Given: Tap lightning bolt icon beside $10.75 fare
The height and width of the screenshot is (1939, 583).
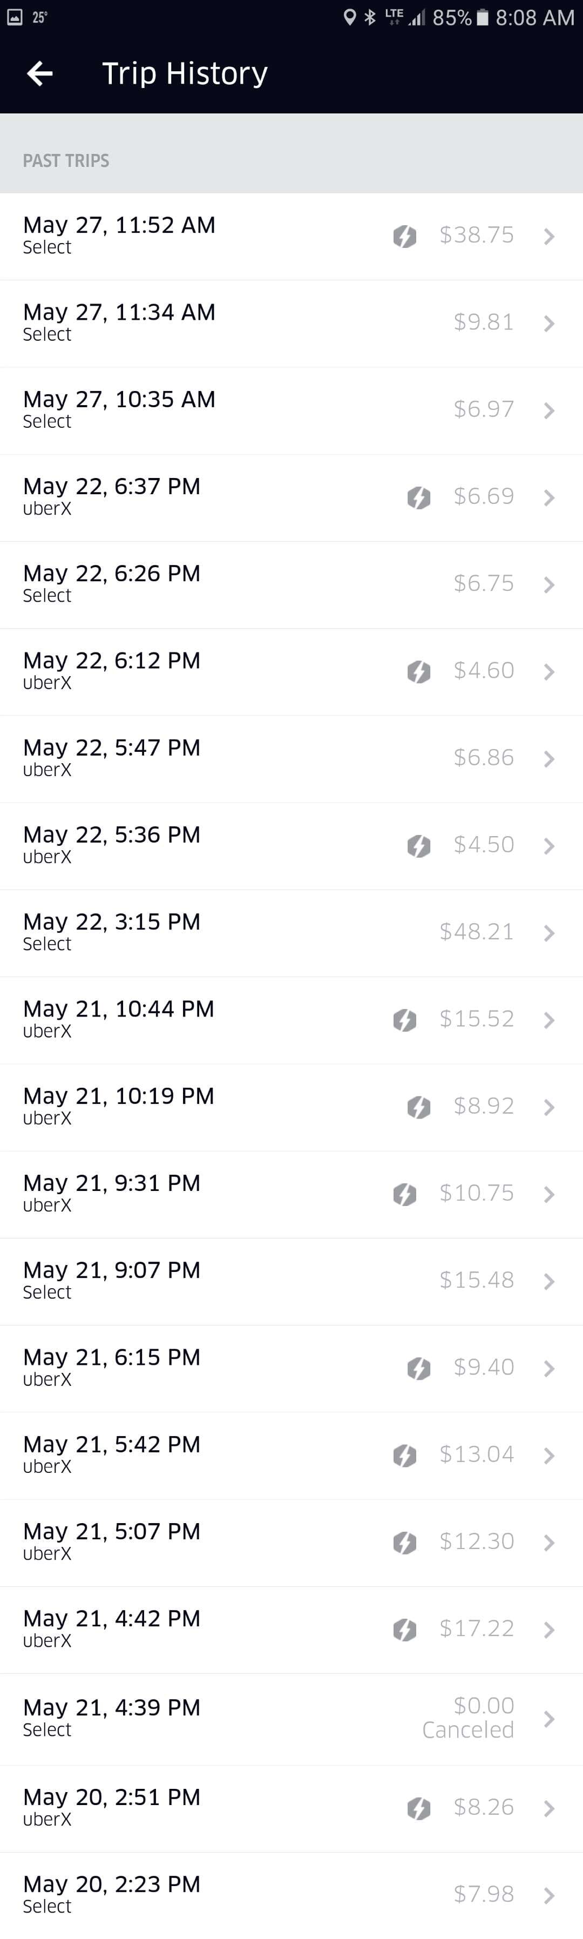Looking at the screenshot, I should (x=405, y=1194).
